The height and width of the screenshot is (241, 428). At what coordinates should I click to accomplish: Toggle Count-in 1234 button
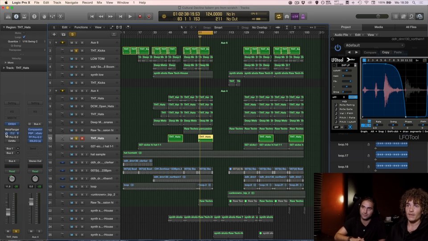point(295,17)
